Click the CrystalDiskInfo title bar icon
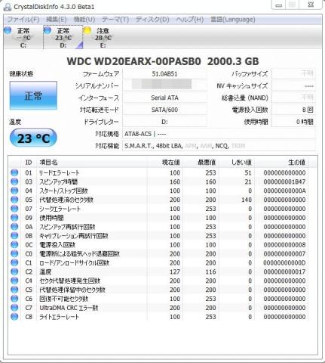 8,7
